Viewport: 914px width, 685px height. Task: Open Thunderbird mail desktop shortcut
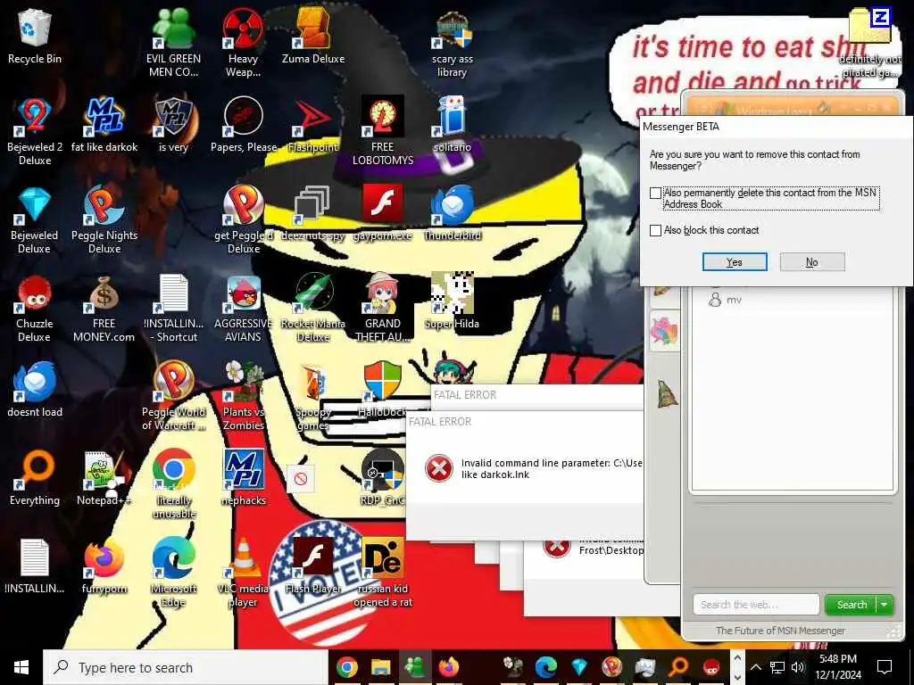(453, 214)
